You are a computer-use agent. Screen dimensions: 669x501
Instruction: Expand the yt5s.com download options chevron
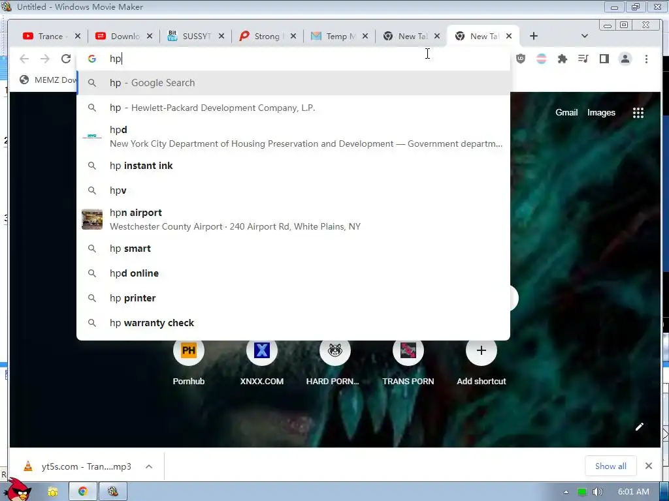[x=149, y=466]
